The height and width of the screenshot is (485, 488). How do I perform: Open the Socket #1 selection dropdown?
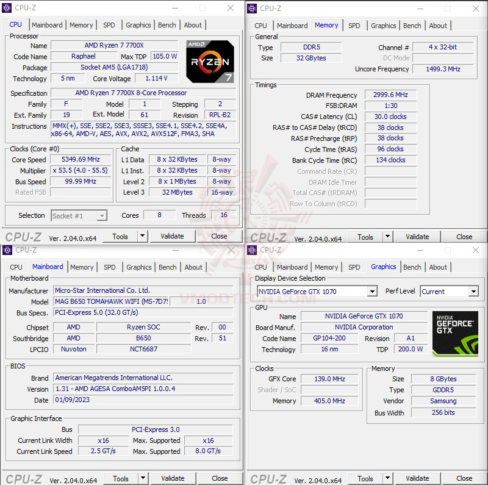(x=101, y=215)
